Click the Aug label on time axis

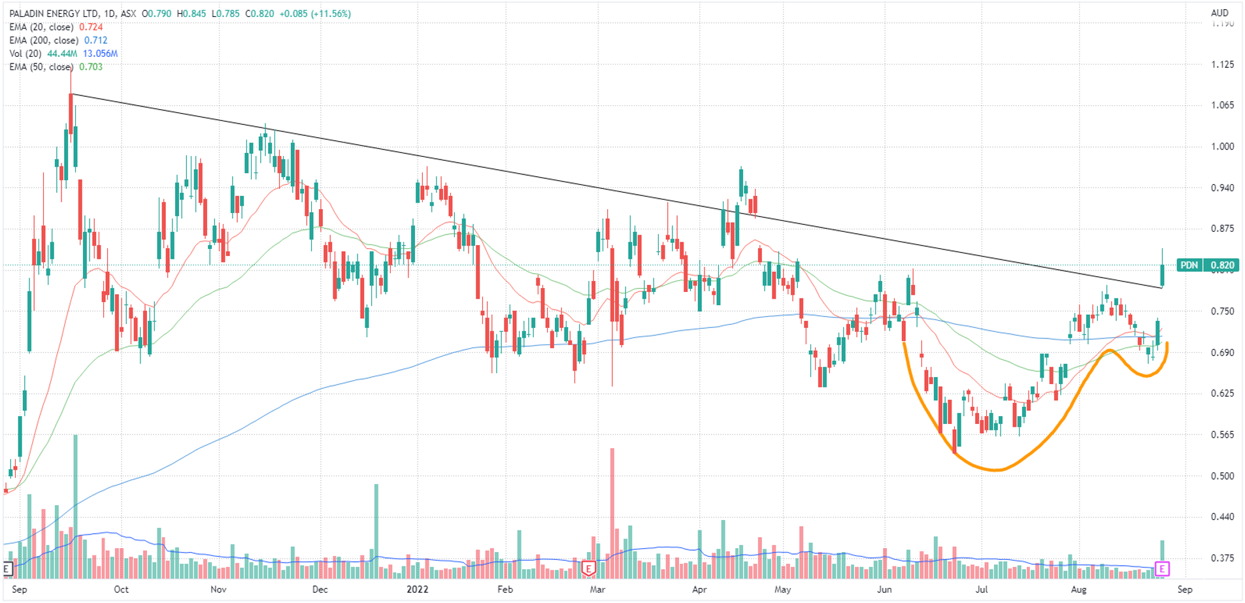point(1079,589)
